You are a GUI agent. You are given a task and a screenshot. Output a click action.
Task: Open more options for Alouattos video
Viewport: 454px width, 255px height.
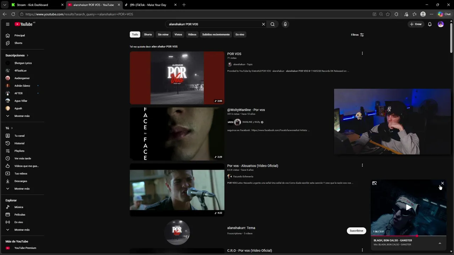coord(362,165)
